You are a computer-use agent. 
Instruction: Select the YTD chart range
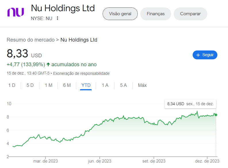86,85
